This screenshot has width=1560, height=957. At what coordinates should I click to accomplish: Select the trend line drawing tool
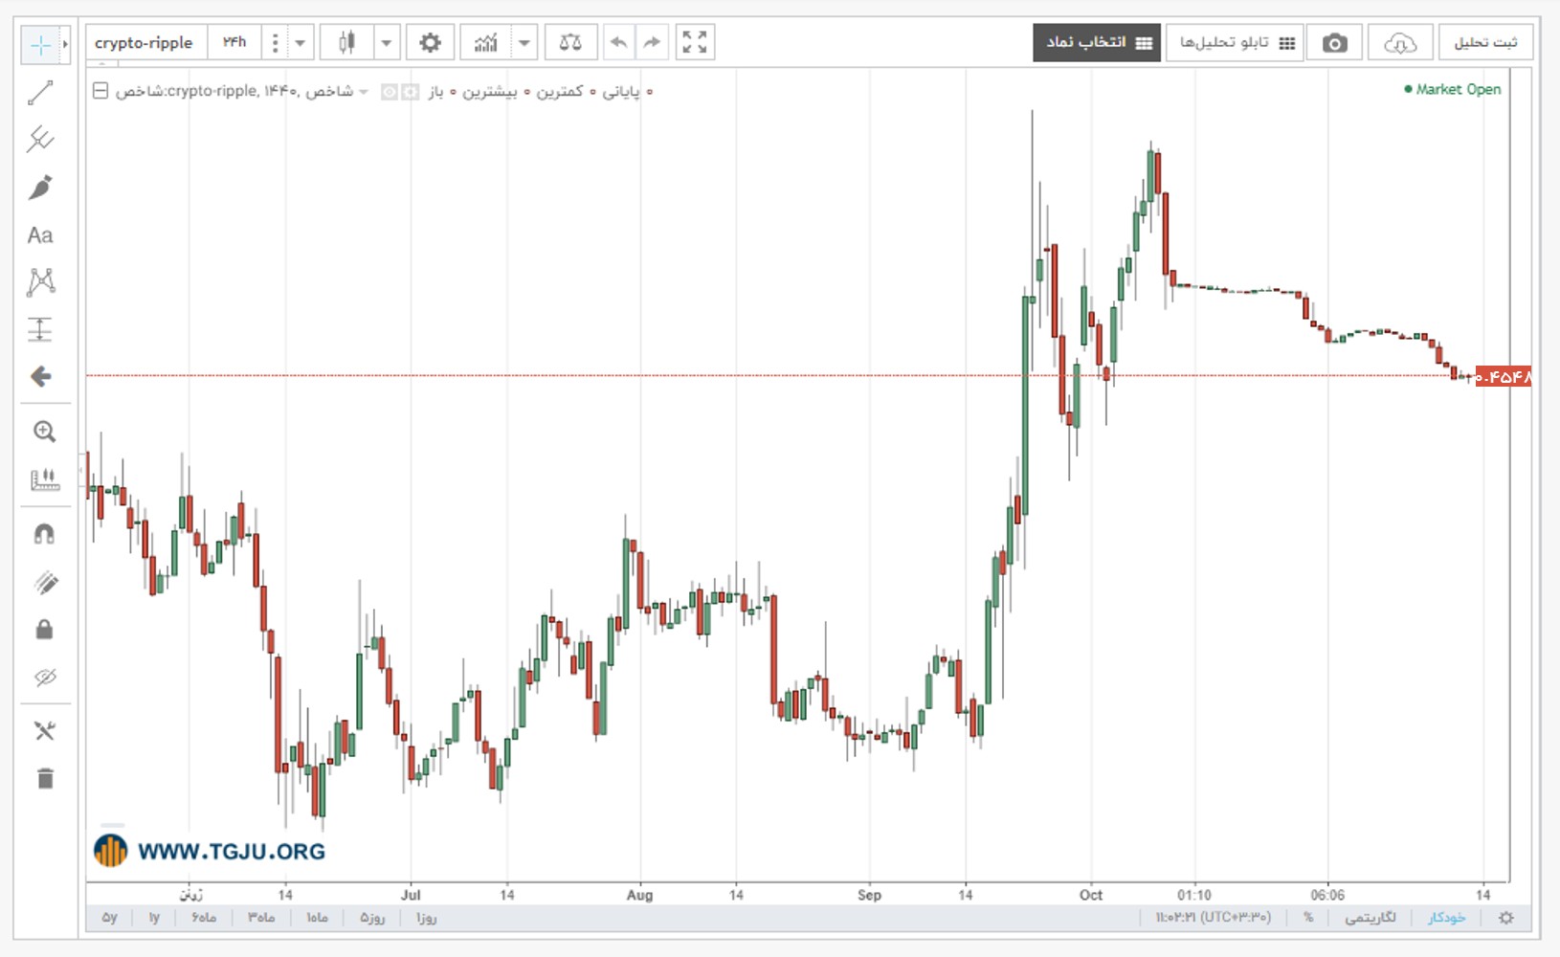pyautogui.click(x=40, y=93)
